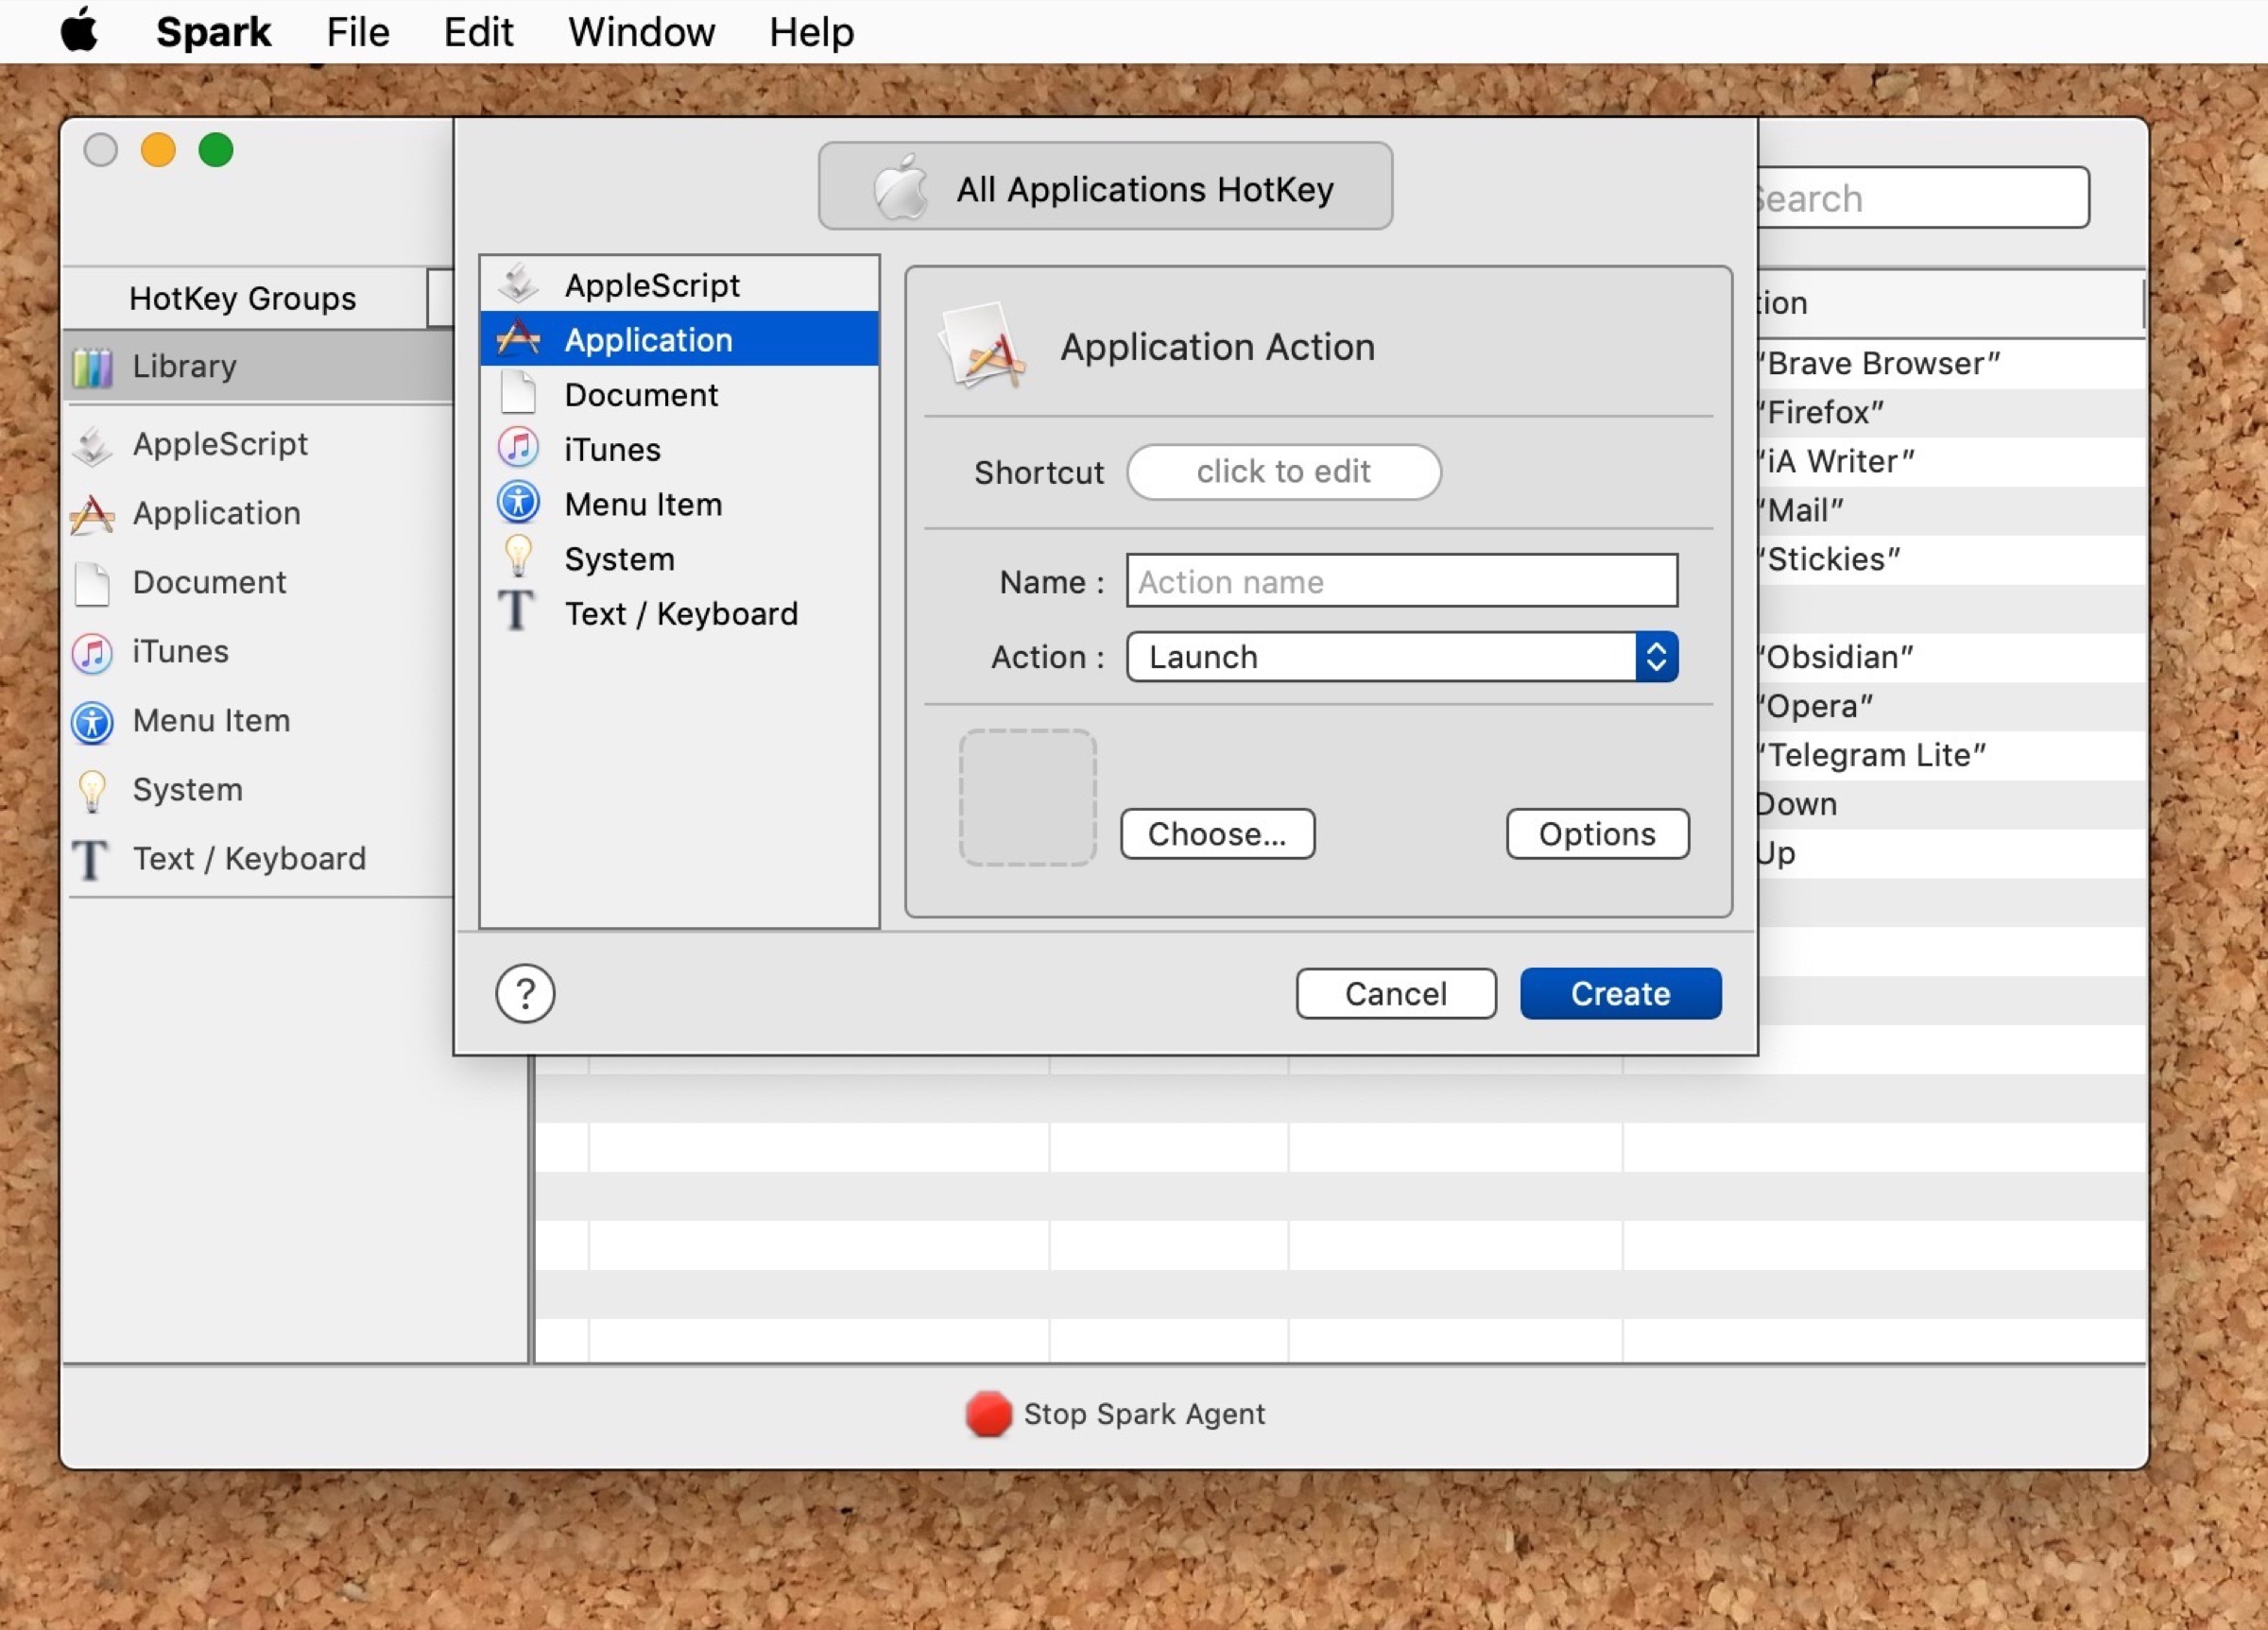Select Text / Keyboard in the dialog list
This screenshot has height=1630, width=2268.
click(x=680, y=613)
